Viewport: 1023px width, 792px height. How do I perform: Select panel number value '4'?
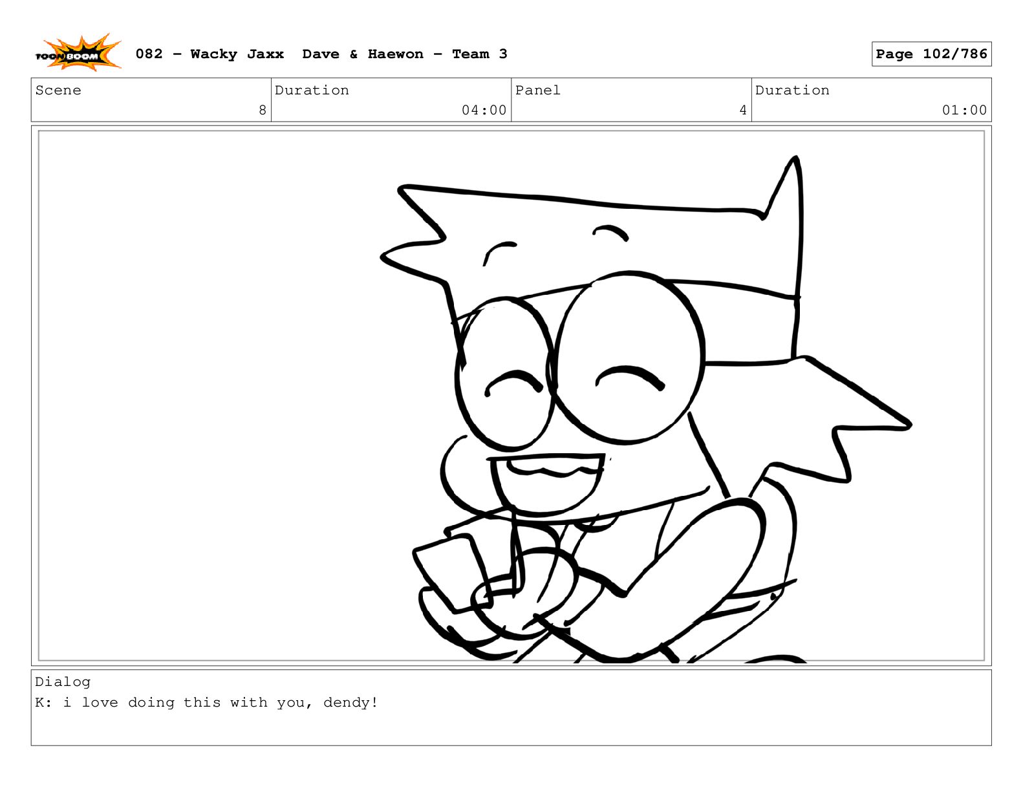pos(743,111)
